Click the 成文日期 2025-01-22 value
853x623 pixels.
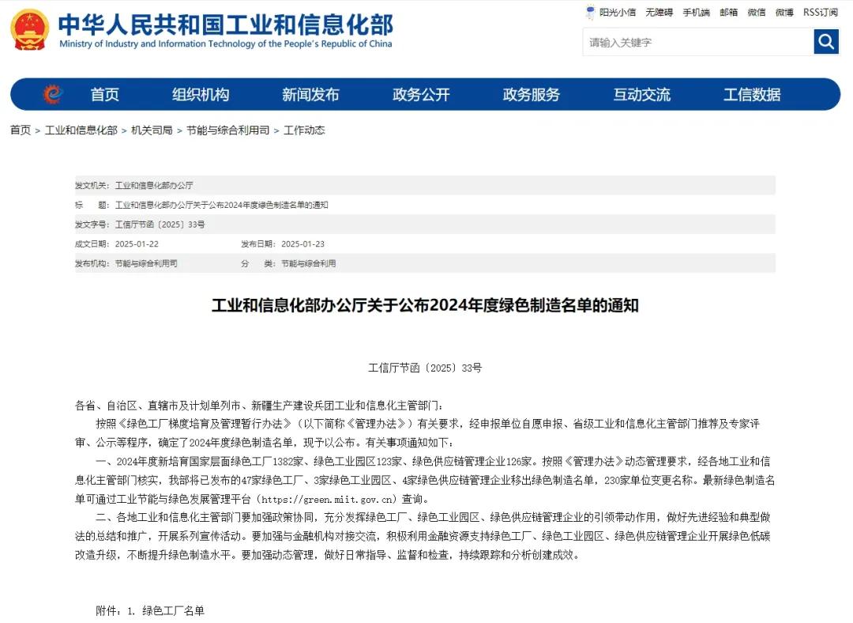[137, 244]
